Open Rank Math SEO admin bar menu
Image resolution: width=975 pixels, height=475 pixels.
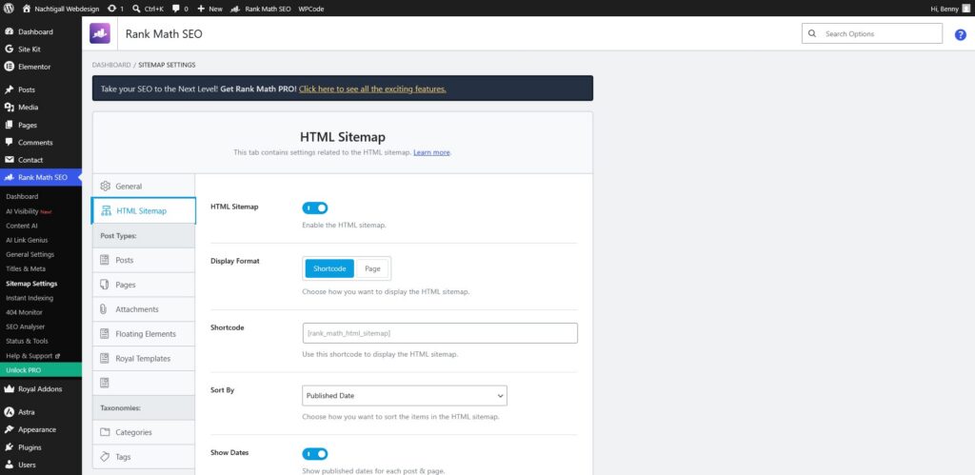pyautogui.click(x=261, y=9)
